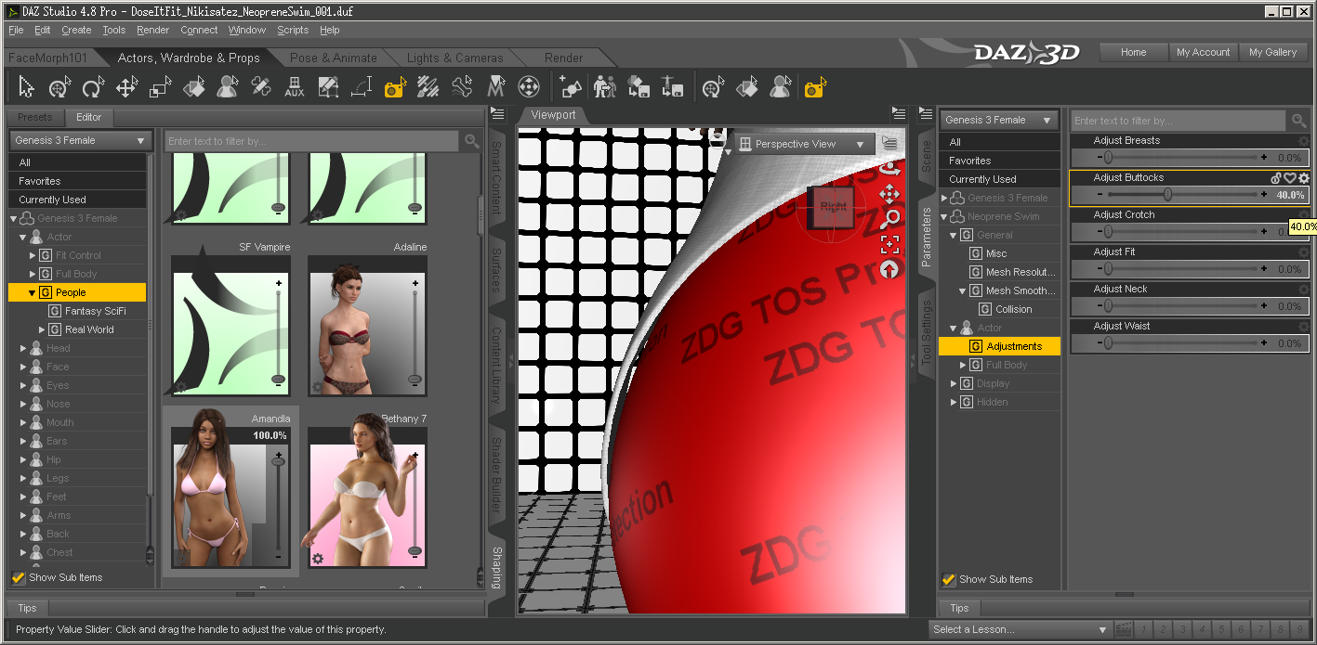Click the circular ActivePose navigation icon
The width and height of the screenshot is (1317, 645).
pos(529,88)
